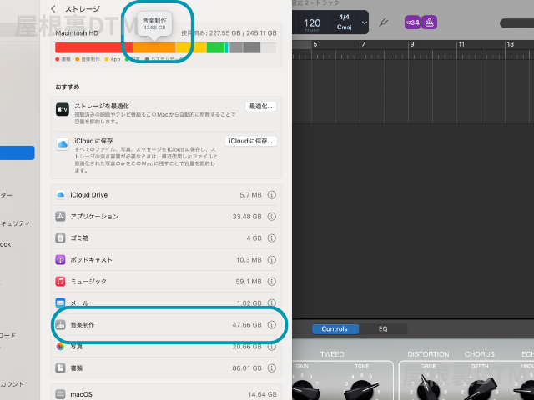Switch to the EQ tab
This screenshot has width=534, height=400.
tap(383, 329)
